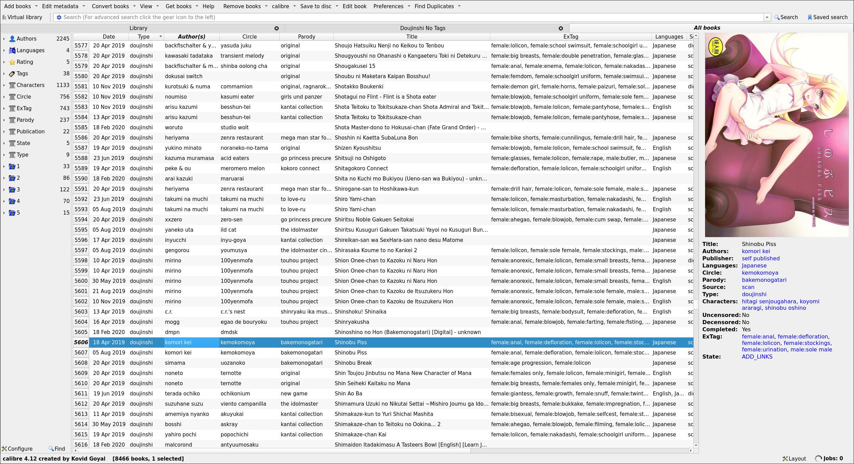Click the Authors person icon in tag browser

click(x=12, y=39)
